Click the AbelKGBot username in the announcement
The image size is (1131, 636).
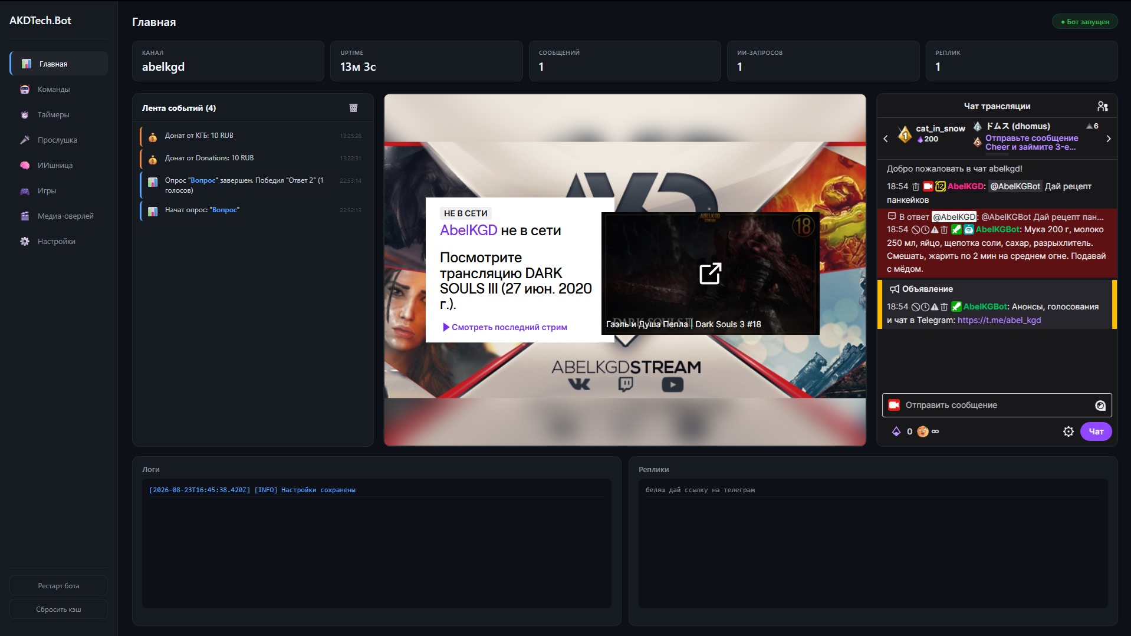click(985, 307)
